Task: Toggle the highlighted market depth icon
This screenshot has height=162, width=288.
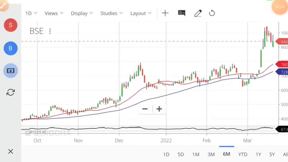Action: [10, 71]
